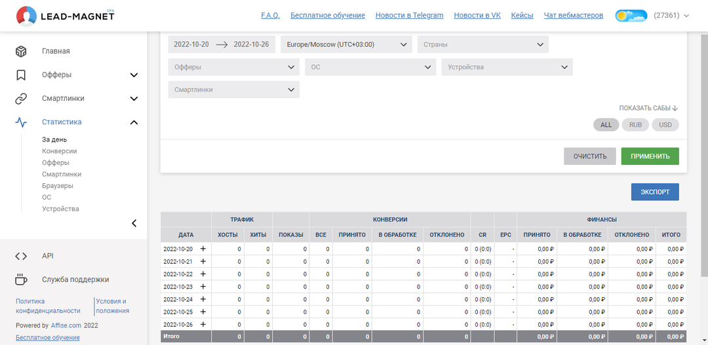Click the Статистика pulse icon
This screenshot has width=708, height=345.
[x=21, y=122]
